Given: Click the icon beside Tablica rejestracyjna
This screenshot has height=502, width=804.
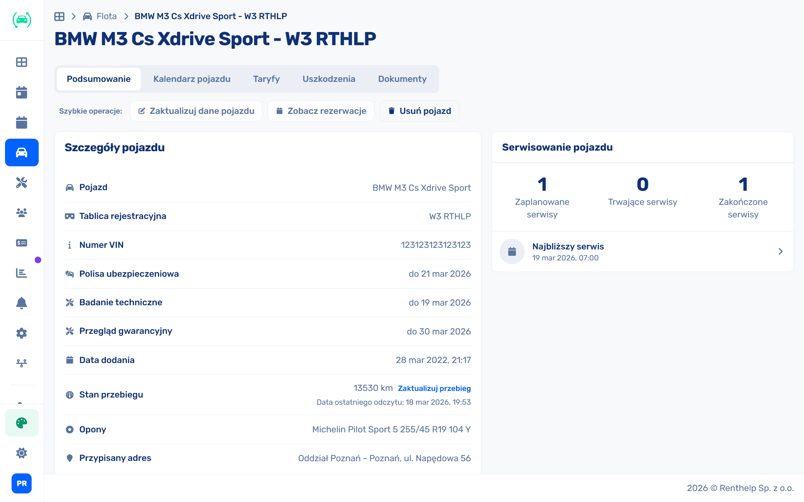Looking at the screenshot, I should click(x=69, y=216).
